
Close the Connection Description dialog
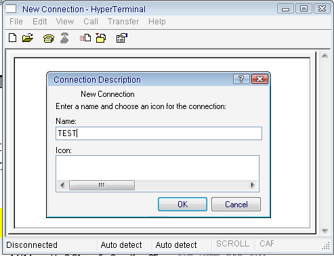259,79
